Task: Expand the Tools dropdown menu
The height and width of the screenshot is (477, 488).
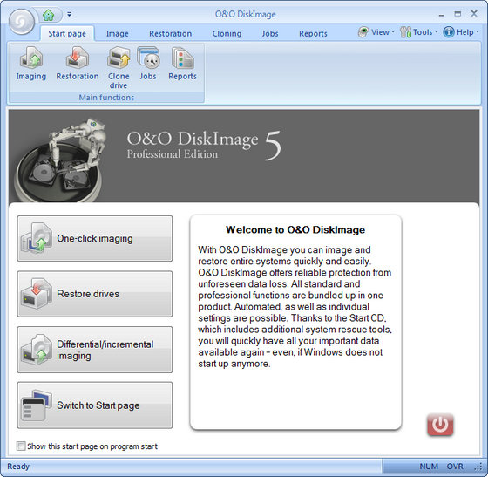Action: pyautogui.click(x=419, y=32)
